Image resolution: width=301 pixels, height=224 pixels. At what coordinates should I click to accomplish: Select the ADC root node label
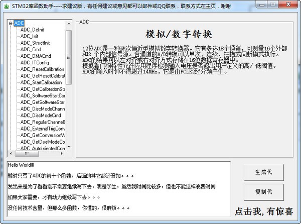(19, 23)
